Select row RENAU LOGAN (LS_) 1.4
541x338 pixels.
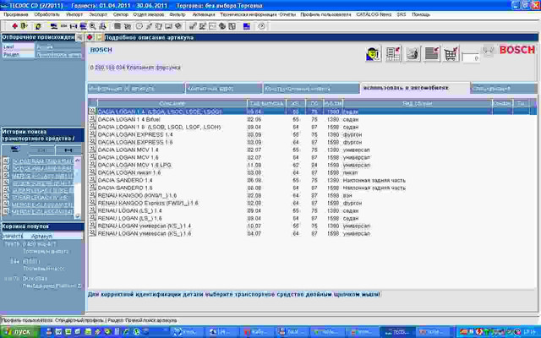coord(312,210)
